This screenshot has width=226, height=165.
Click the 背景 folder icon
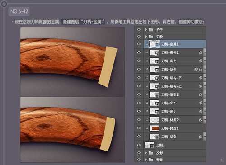click(x=151, y=160)
